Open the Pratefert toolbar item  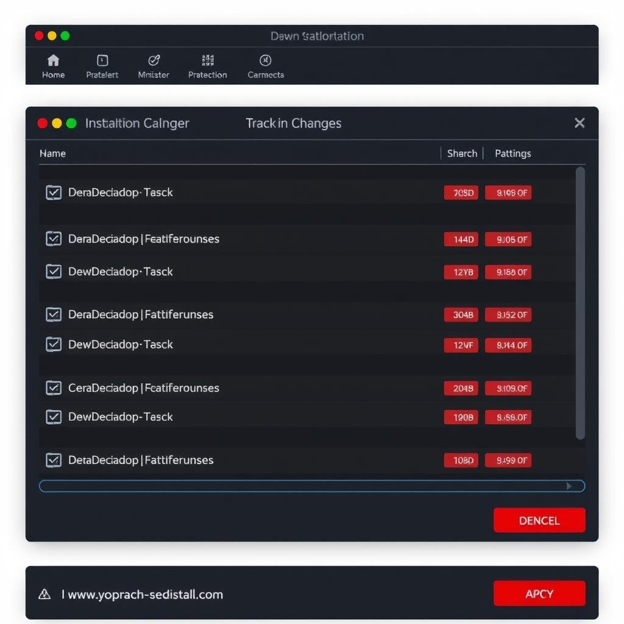(x=102, y=66)
